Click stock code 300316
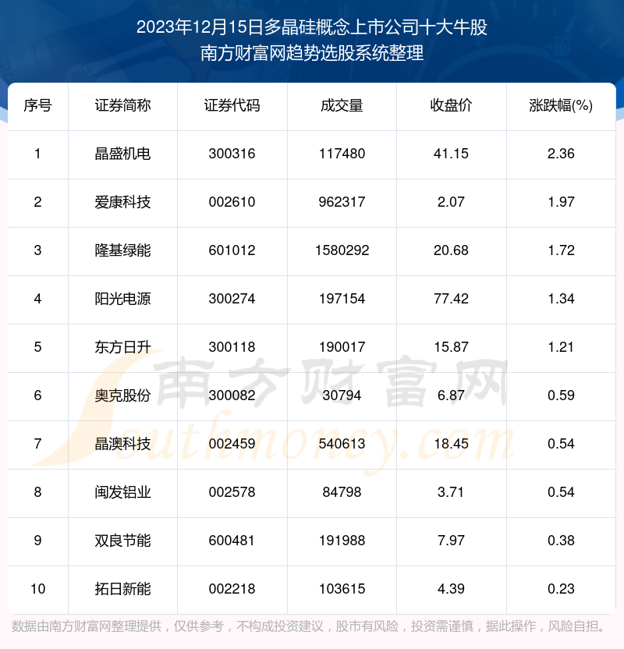Screen dimensions: 624x649 point(232,154)
